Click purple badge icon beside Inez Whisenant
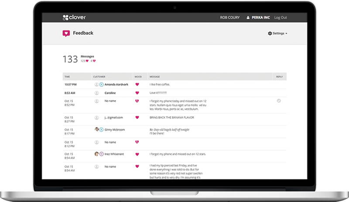Viewport: 349px width, 202px height. pos(102,154)
